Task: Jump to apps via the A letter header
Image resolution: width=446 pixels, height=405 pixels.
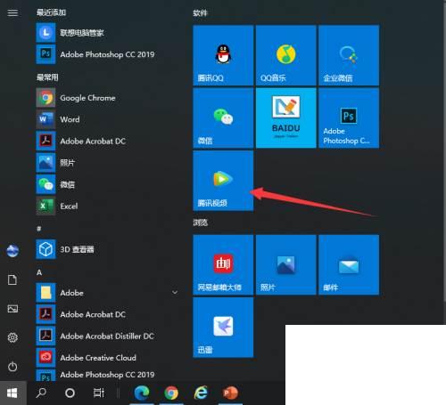Action: (x=39, y=272)
